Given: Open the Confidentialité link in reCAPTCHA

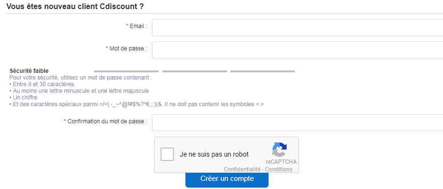Looking at the screenshot, I should 242,169.
